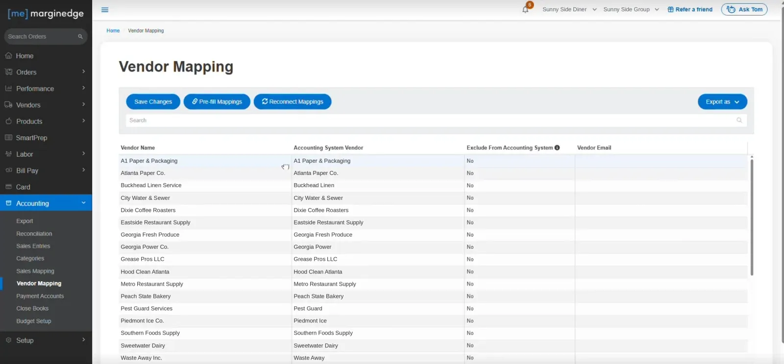This screenshot has height=364, width=784.
Task: Open the Sunny Side Diner dropdown
Action: point(569,9)
